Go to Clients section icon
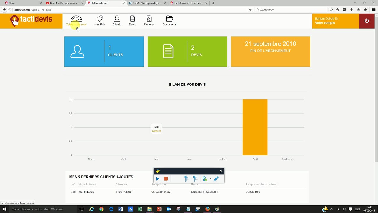The width and height of the screenshot is (378, 213). (x=117, y=19)
